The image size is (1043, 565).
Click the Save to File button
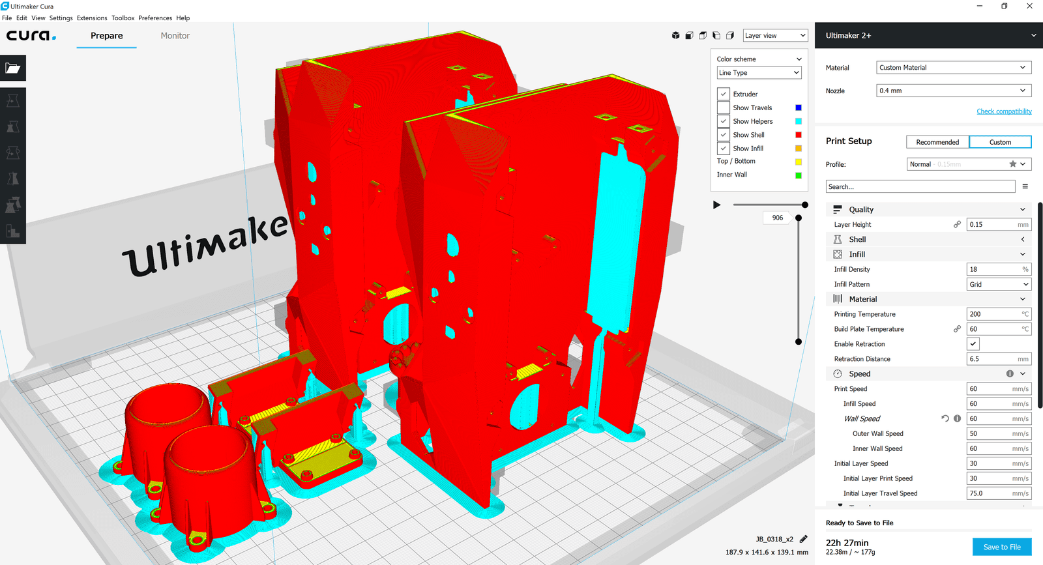[1002, 547]
